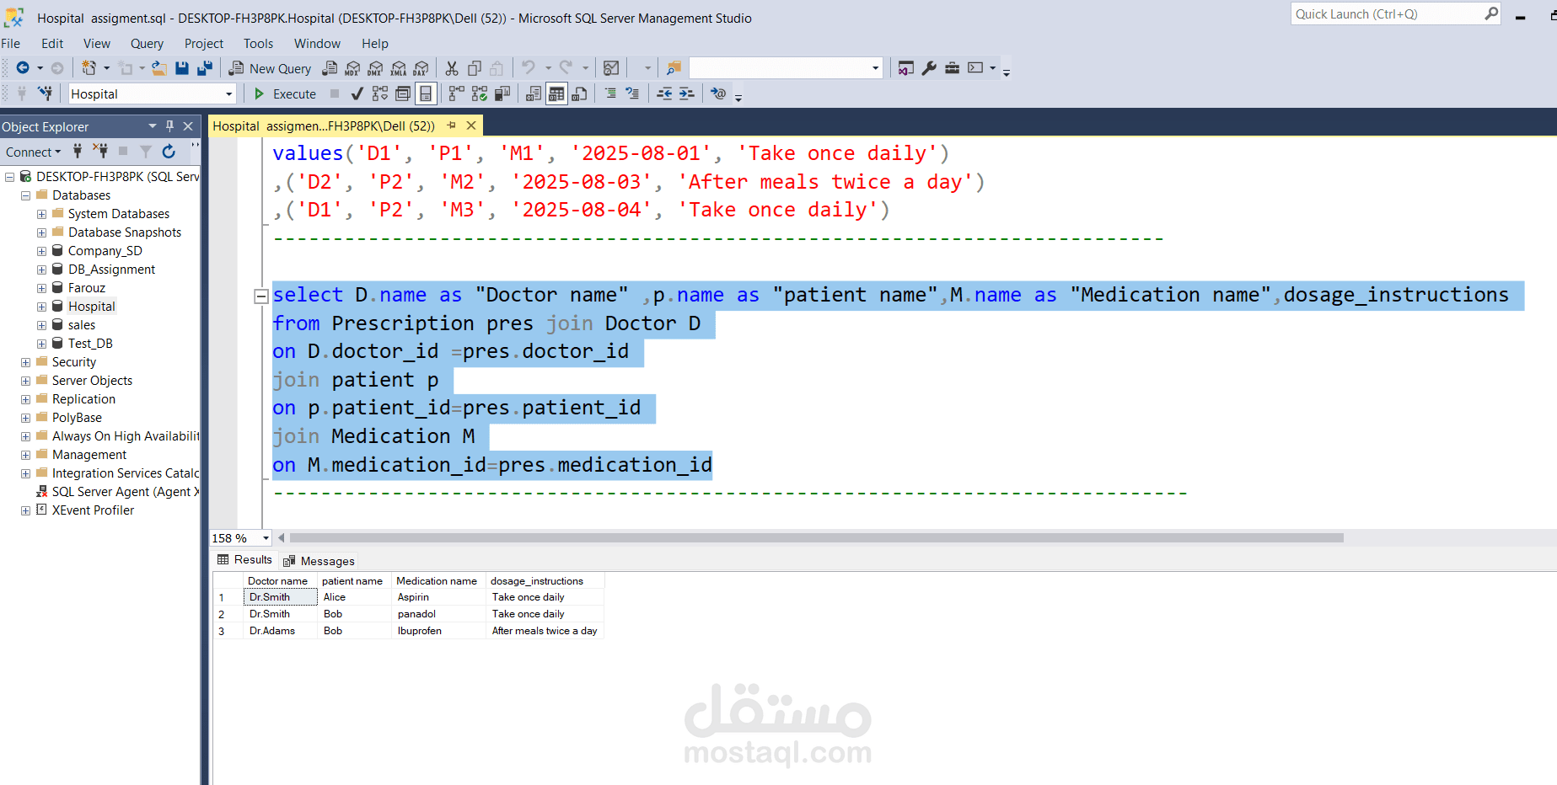Image resolution: width=1557 pixels, height=785 pixels.
Task: Collapse the Databases folder node
Action: pyautogui.click(x=25, y=195)
